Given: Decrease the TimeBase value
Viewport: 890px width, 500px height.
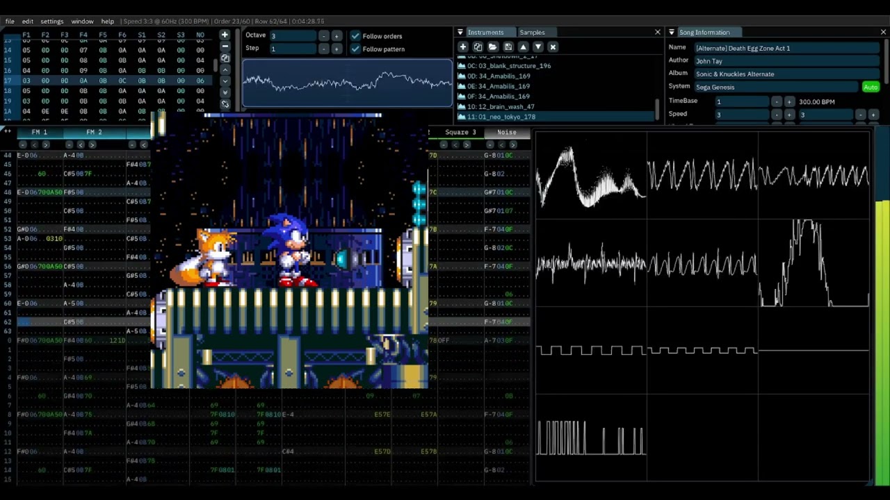Looking at the screenshot, I should point(777,101).
